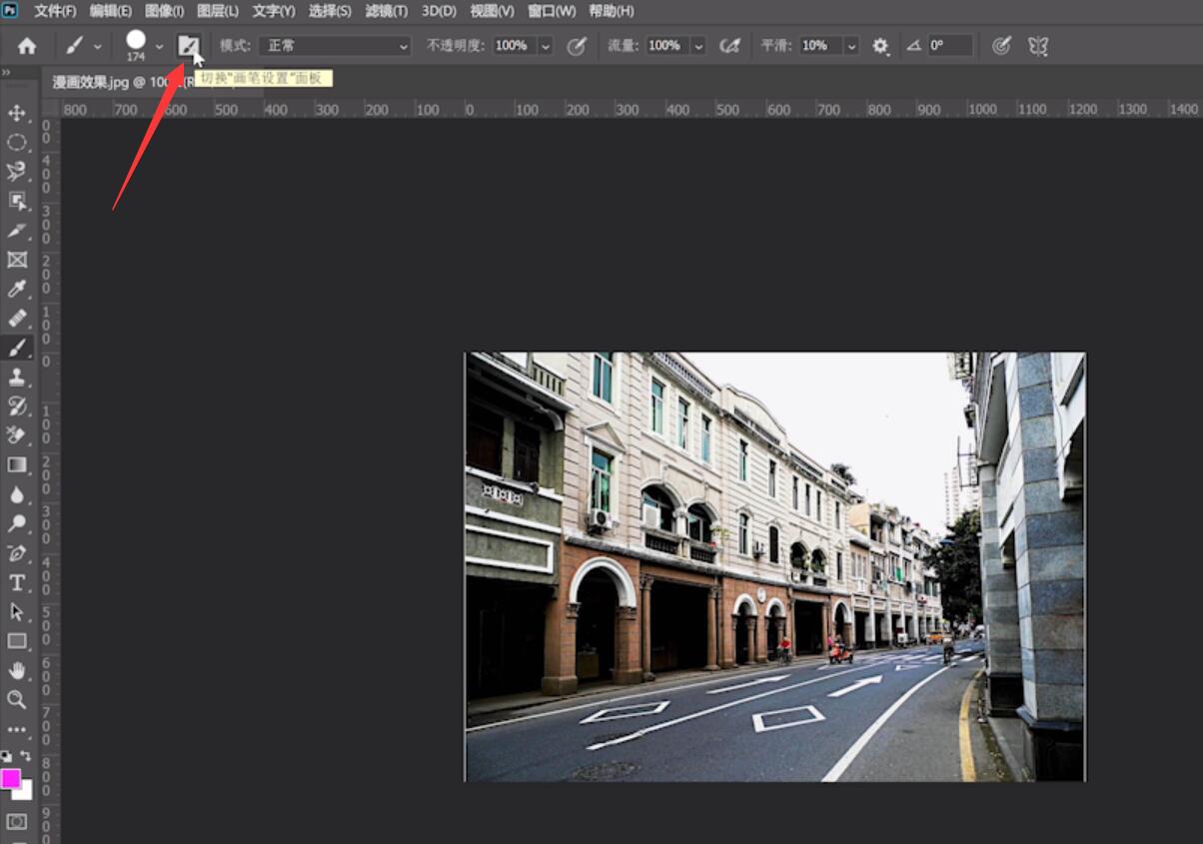1203x844 pixels.
Task: Toggle symmetry paint butterfly options
Action: click(x=1038, y=46)
